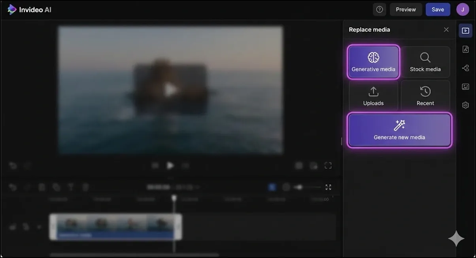The image size is (476, 258).
Task: Open the media assets panel in the sidebar
Action: coord(465,86)
